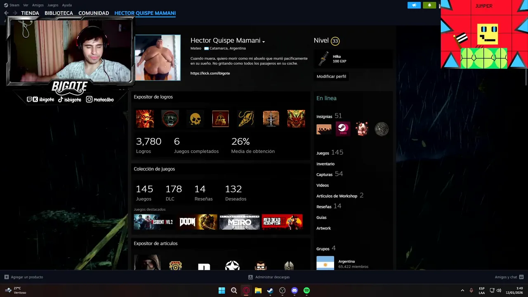This screenshot has width=528, height=297.
Task: Open the Capturas link
Action: (x=324, y=174)
